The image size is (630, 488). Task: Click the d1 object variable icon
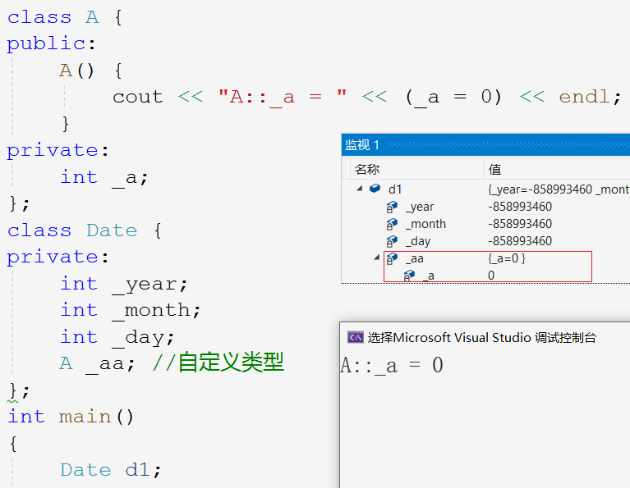(x=375, y=189)
